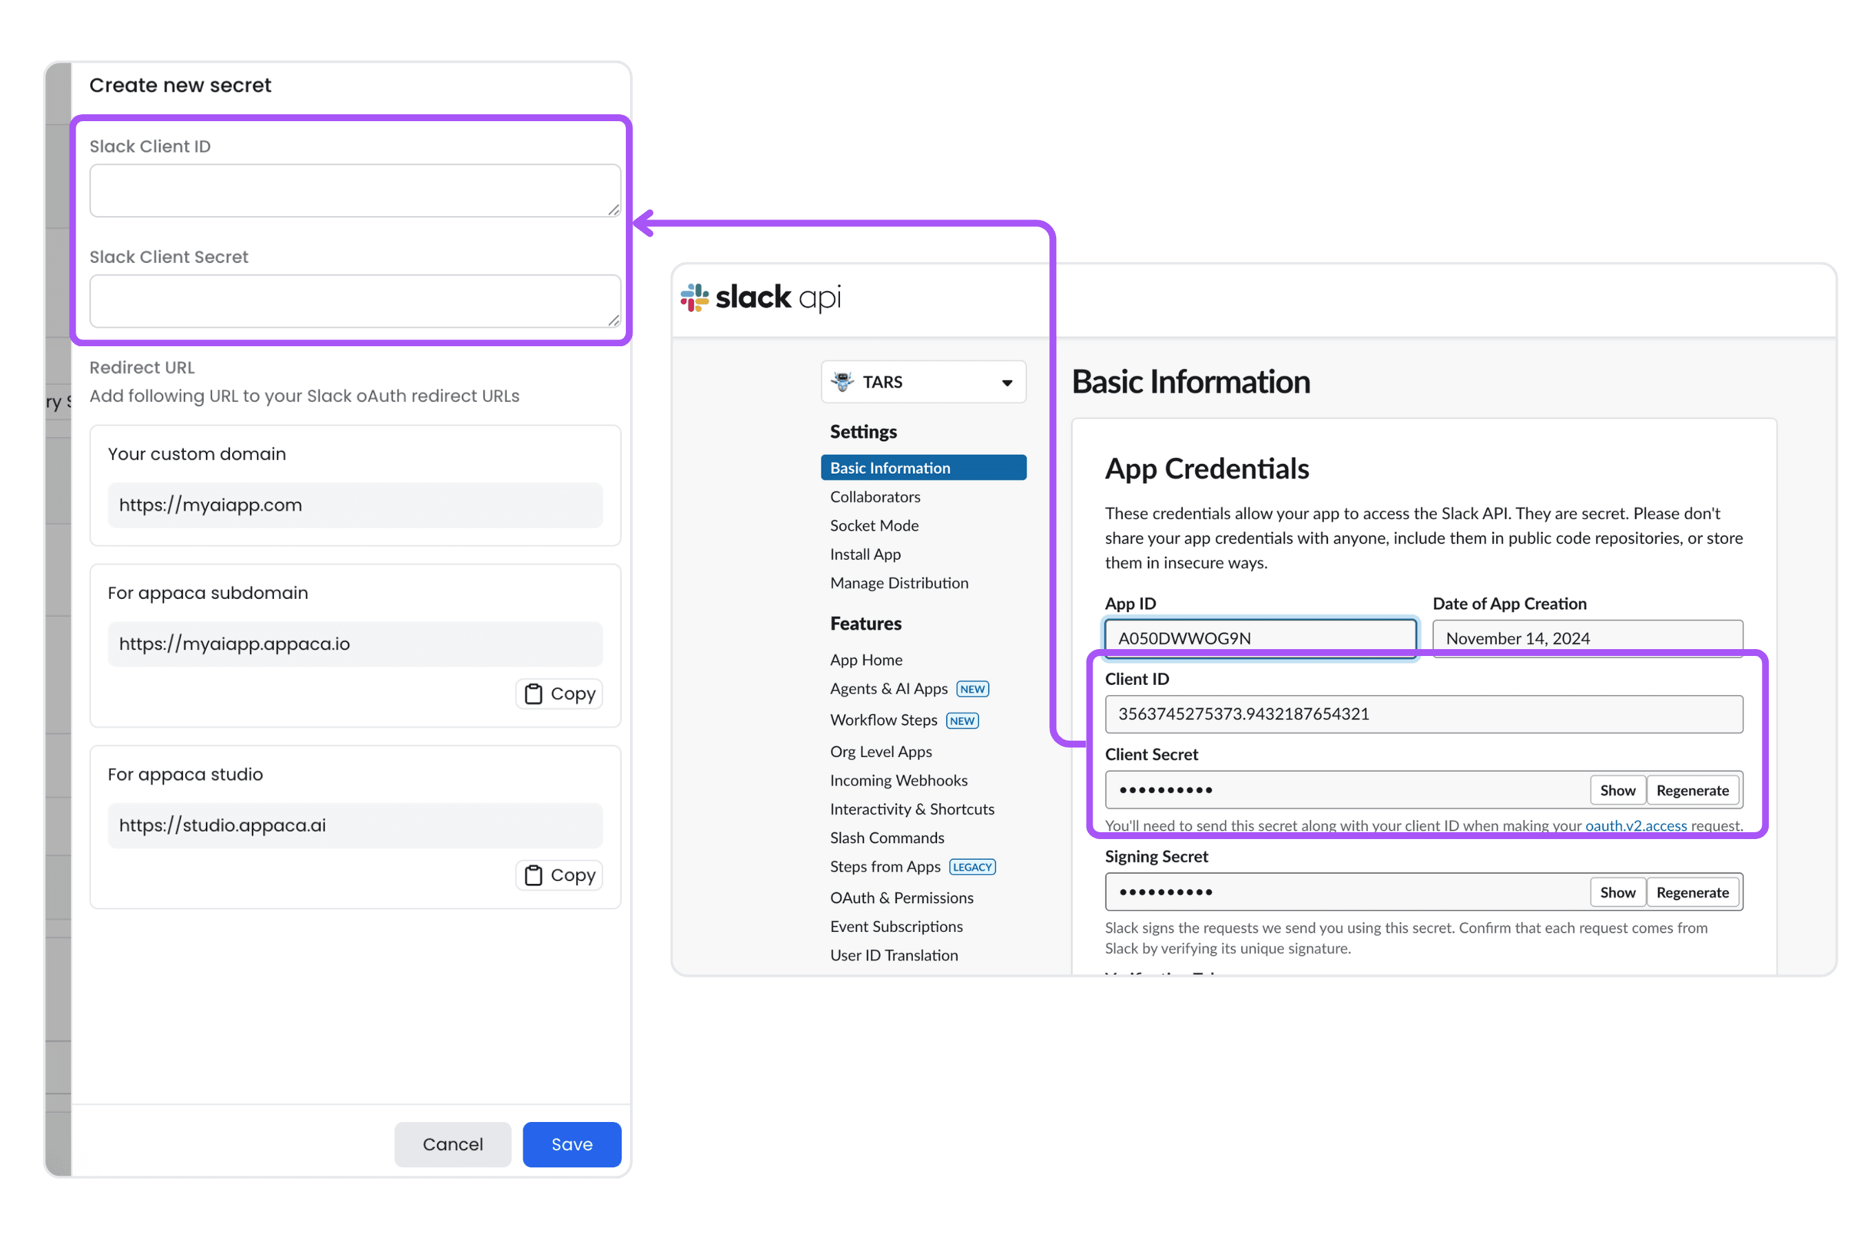Select the App ID field
Viewport: 1859px width, 1239px height.
tap(1260, 637)
